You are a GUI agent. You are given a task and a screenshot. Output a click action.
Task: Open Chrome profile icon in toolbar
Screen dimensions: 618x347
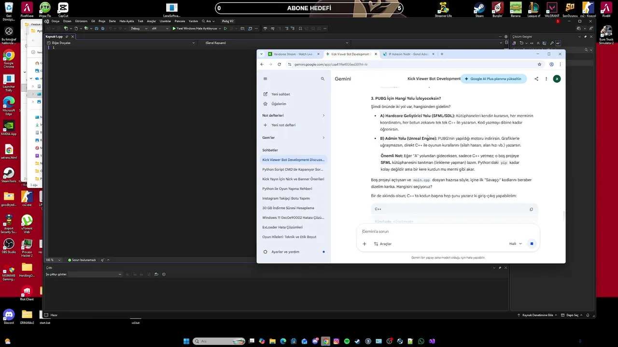[x=551, y=64]
